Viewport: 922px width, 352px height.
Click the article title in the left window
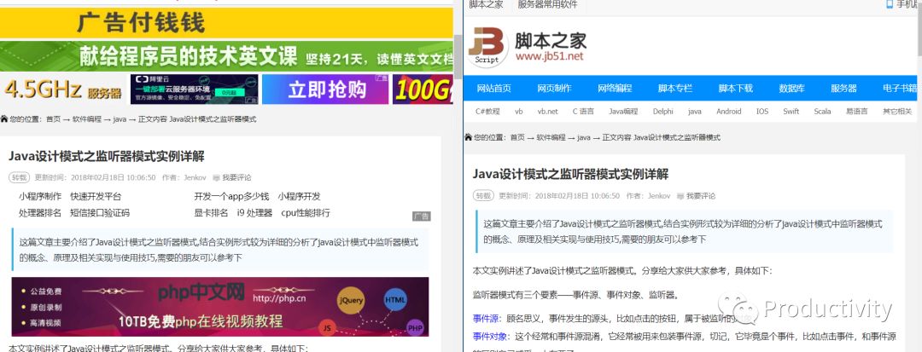[x=107, y=156]
